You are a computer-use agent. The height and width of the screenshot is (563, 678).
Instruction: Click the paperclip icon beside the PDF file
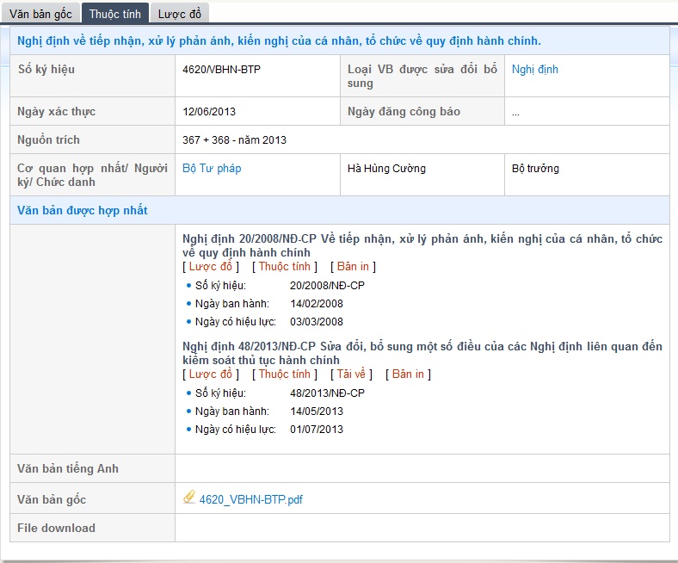pos(189,498)
